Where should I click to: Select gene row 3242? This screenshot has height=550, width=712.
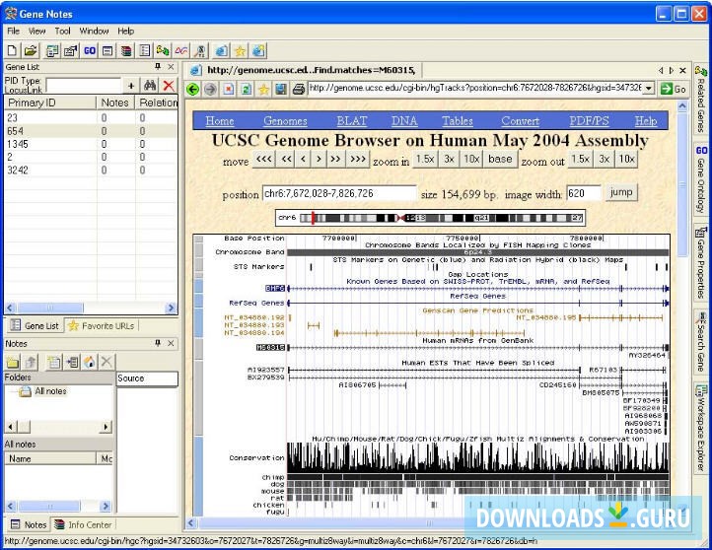(x=91, y=171)
